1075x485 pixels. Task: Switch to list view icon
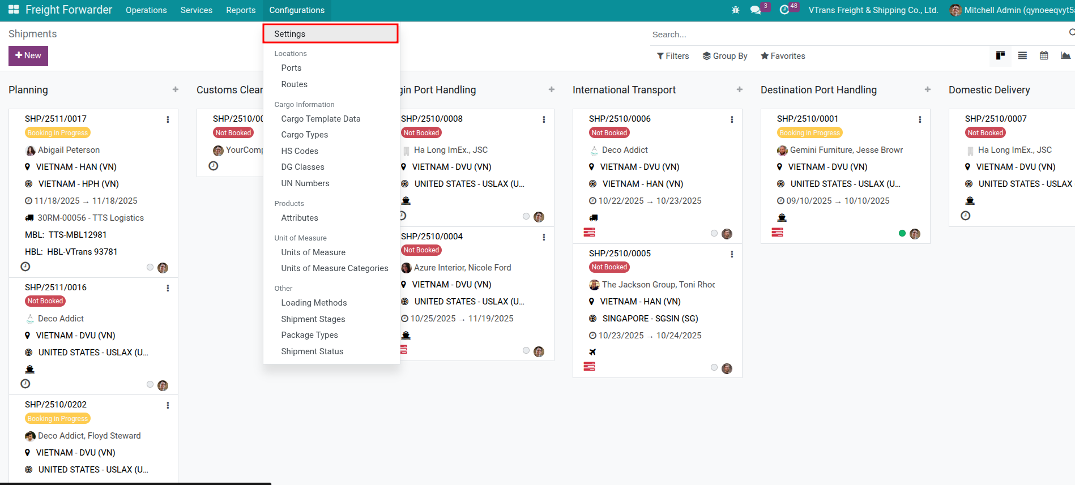pyautogui.click(x=1022, y=55)
